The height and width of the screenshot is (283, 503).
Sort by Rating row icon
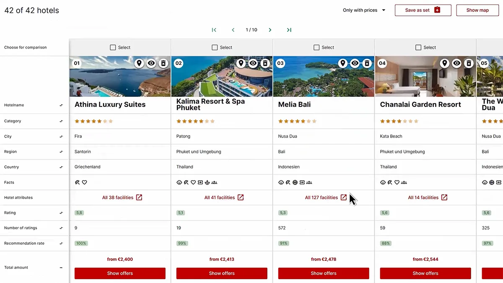[61, 213]
